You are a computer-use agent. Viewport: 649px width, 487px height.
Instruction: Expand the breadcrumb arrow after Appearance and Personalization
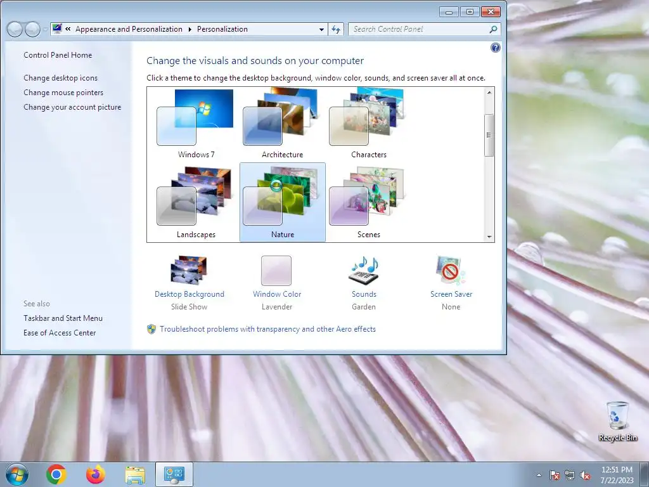(190, 29)
